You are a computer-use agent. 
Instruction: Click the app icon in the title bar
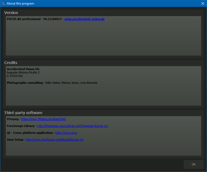pyautogui.click(x=3, y=4)
